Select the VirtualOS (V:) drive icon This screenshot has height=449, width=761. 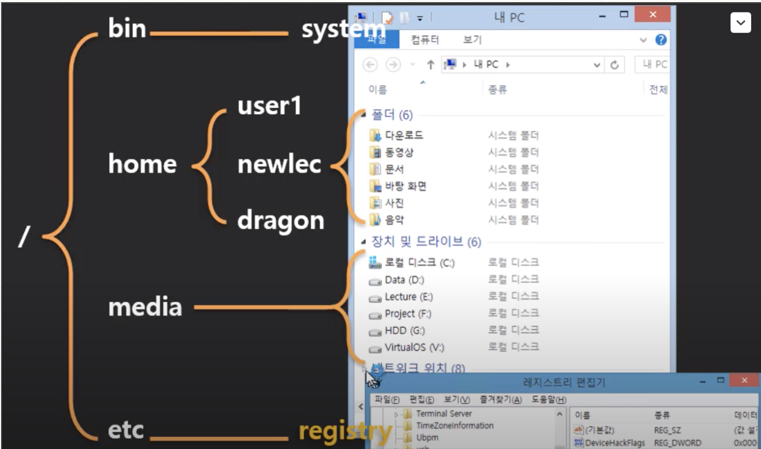click(375, 348)
